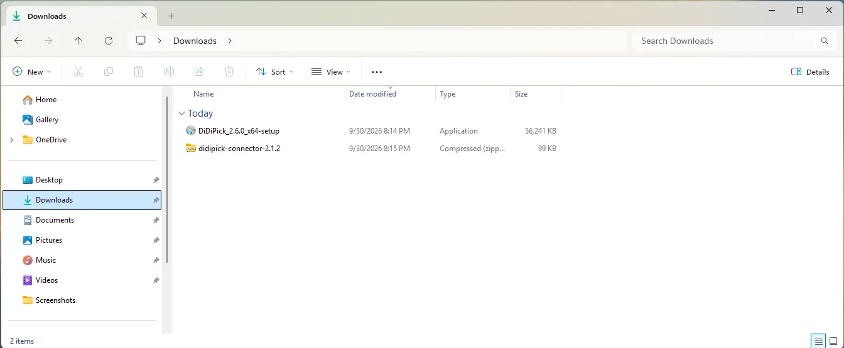Viewport: 844px width, 348px height.
Task: Click the pin icon next to Videos
Action: 156,280
